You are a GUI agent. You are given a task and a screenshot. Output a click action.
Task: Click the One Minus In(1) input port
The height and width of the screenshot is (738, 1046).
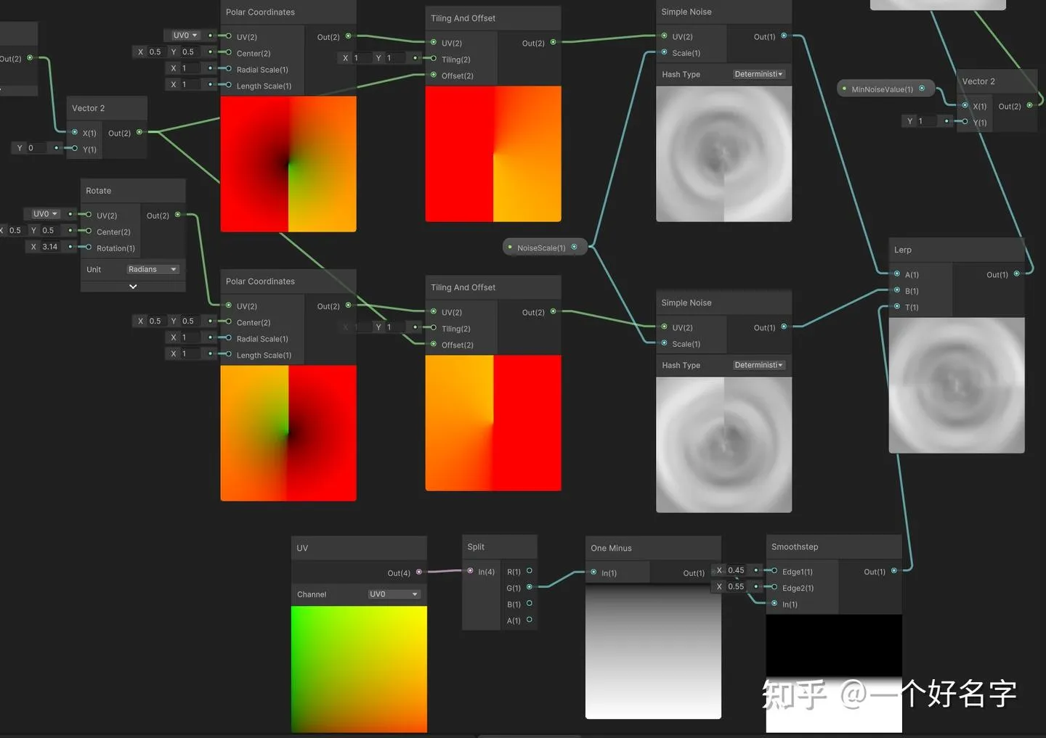593,573
